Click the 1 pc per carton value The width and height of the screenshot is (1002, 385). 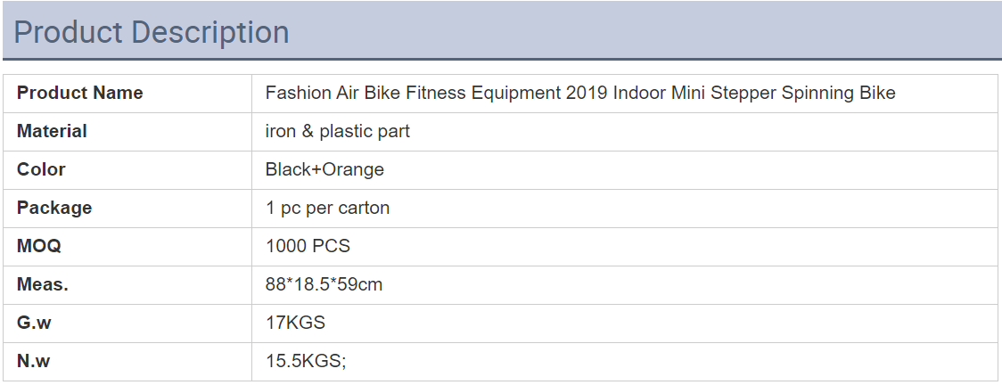coord(327,209)
